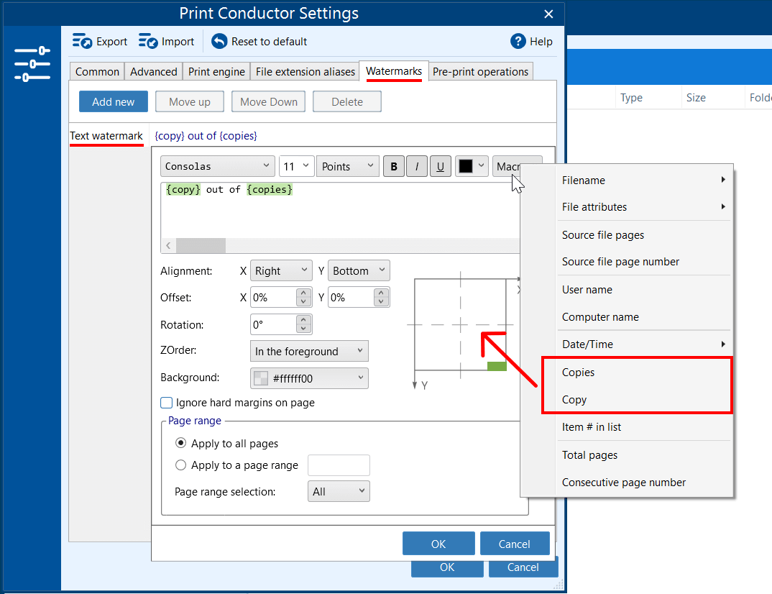Viewport: 772px width, 594px height.
Task: Choose Copies from the macro menu
Action: 579,373
